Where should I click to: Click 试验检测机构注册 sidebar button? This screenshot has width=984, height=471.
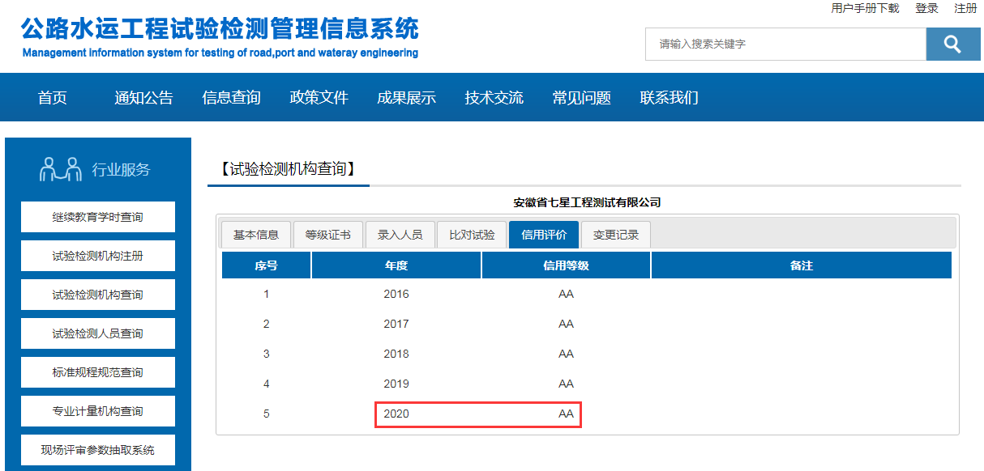point(97,256)
